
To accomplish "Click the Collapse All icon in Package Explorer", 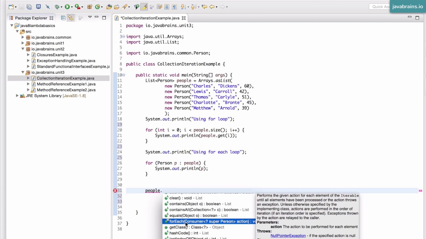I will [63, 18].
